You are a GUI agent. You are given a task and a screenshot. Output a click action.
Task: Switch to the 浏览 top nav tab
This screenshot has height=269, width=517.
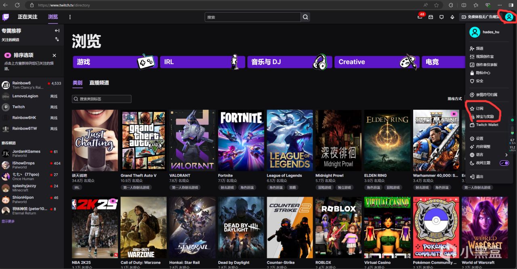(x=53, y=17)
